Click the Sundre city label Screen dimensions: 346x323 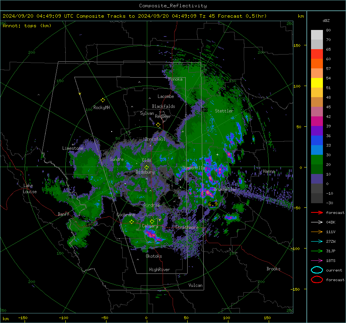point(116,159)
